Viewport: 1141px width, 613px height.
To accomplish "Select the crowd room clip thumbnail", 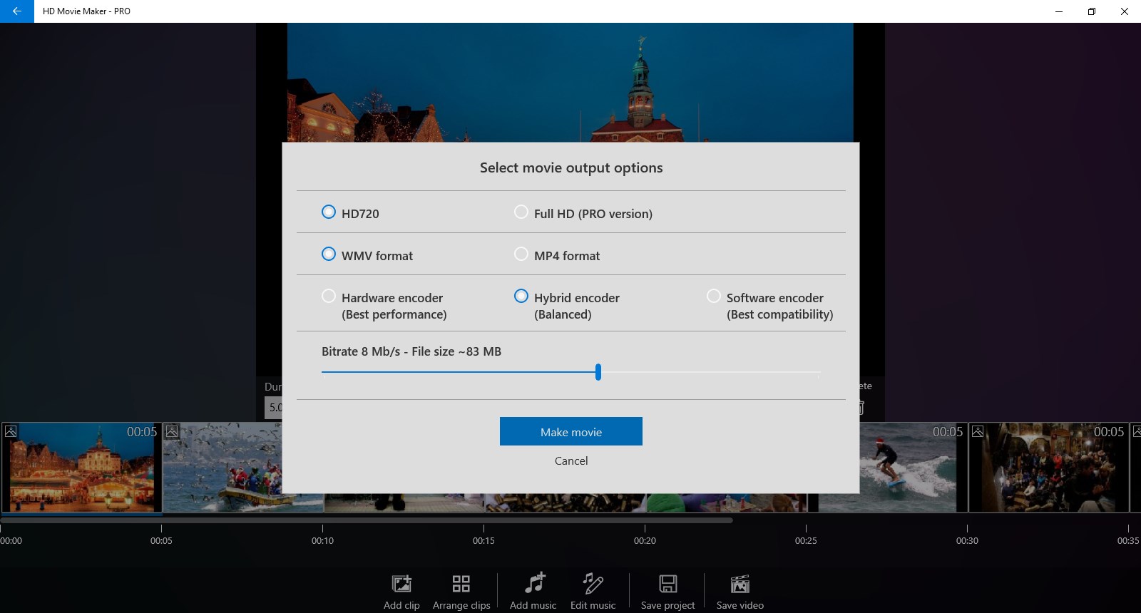I will (1048, 467).
